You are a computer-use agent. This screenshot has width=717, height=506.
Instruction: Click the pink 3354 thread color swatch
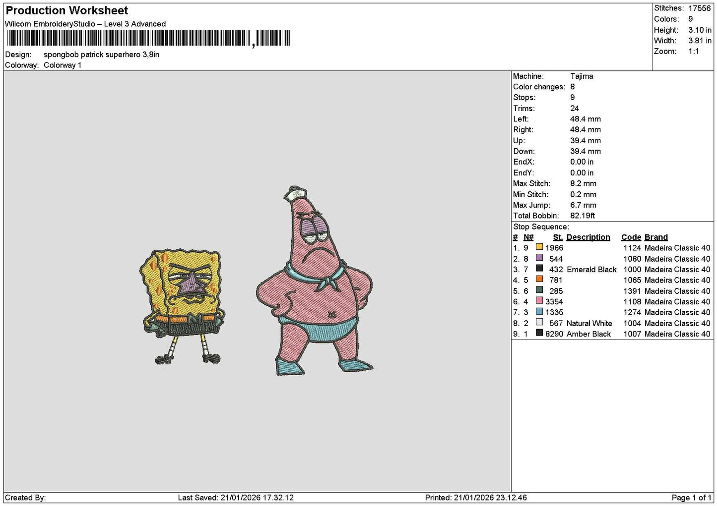(539, 300)
